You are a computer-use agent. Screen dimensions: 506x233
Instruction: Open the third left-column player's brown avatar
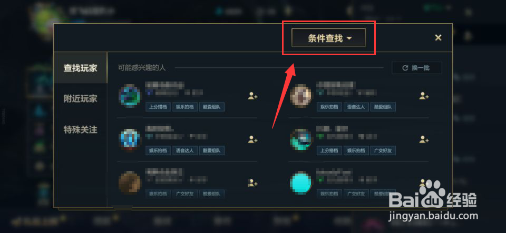coord(130,183)
